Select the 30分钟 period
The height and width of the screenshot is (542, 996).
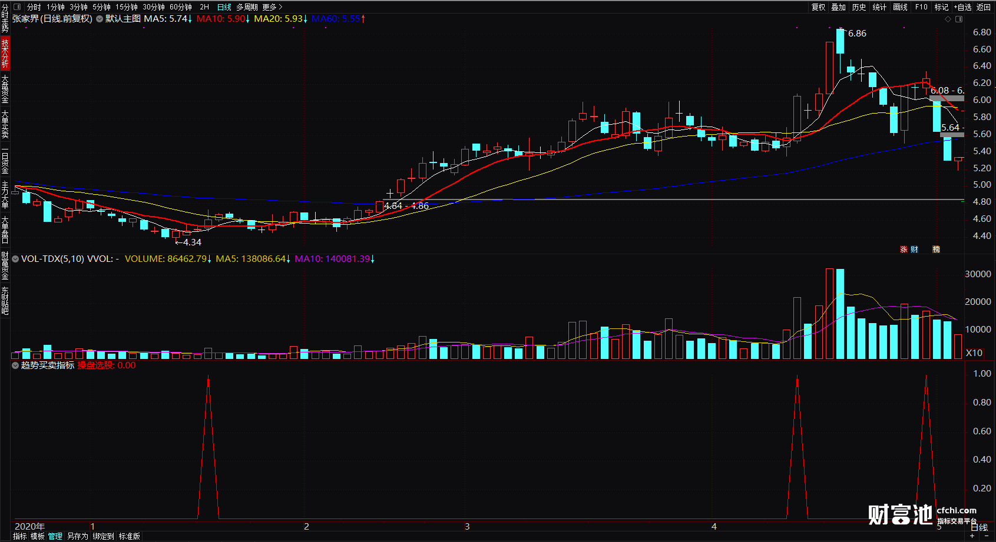point(154,7)
